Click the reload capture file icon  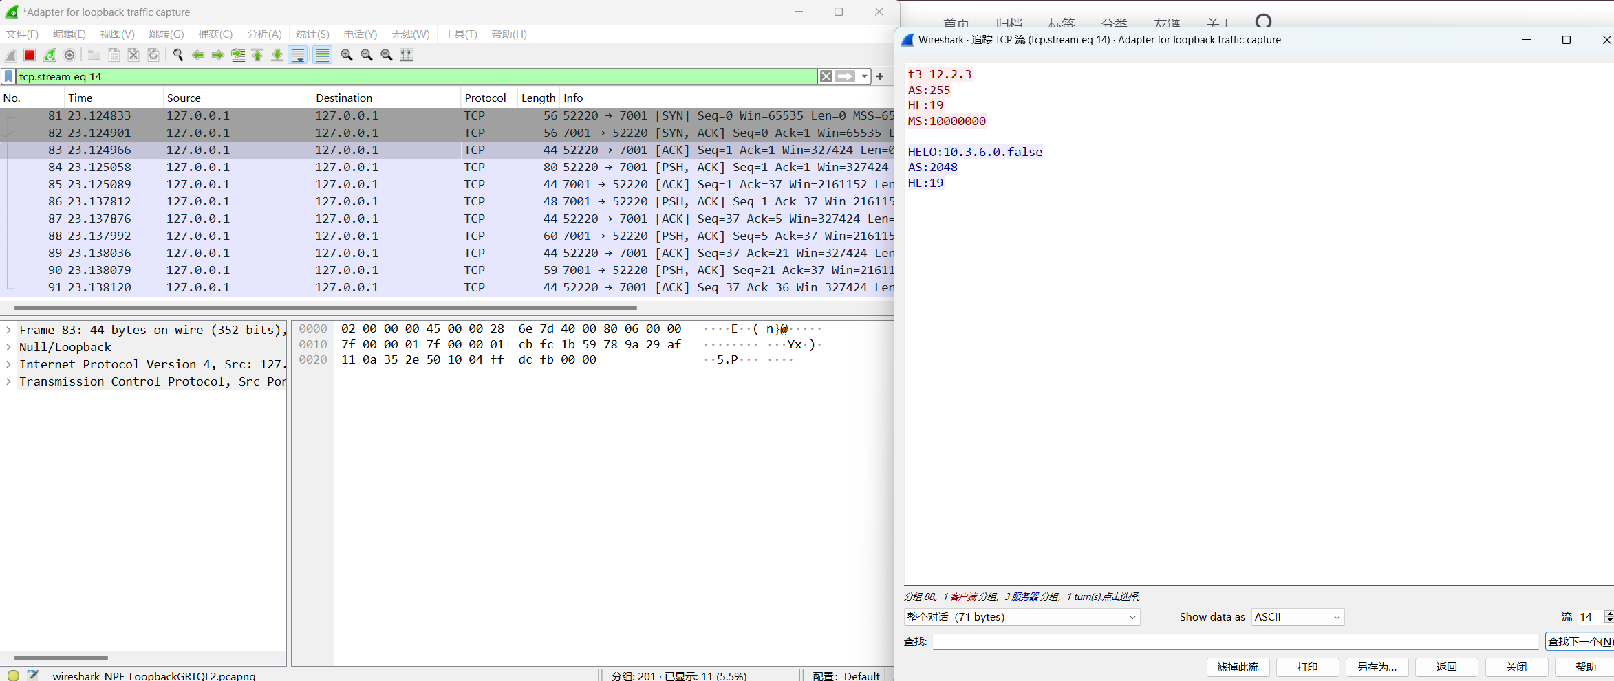click(153, 55)
